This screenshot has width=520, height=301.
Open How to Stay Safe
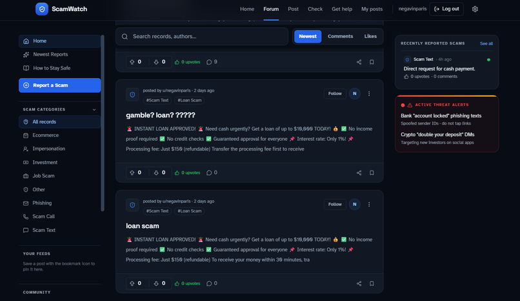[x=60, y=68]
